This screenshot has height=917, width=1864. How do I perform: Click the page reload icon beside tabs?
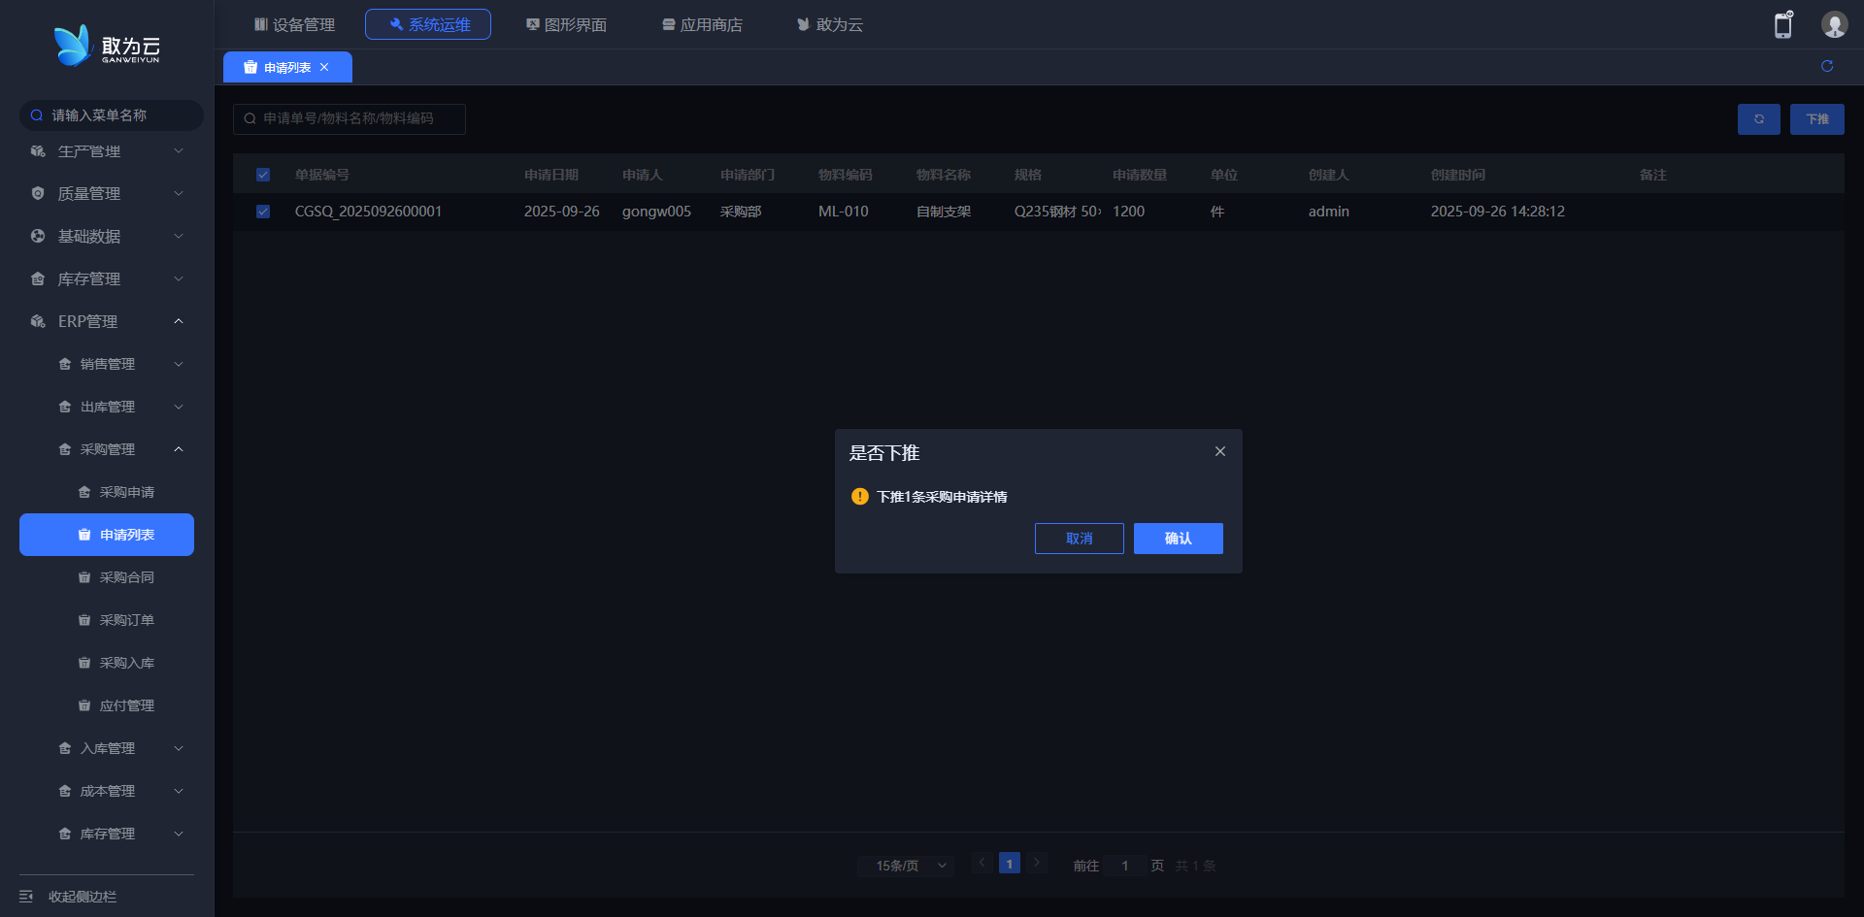[x=1826, y=66]
